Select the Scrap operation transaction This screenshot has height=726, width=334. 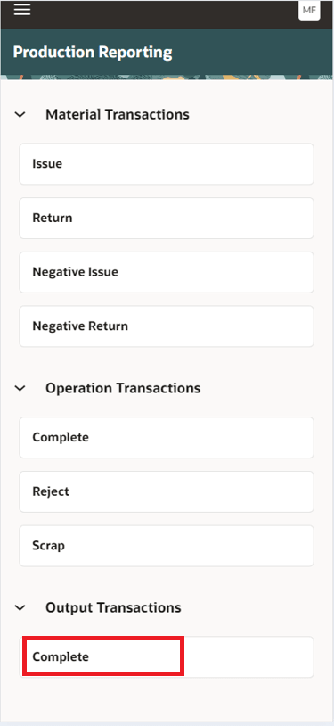167,546
